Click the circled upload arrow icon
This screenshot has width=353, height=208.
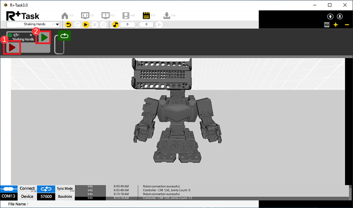(x=331, y=16)
